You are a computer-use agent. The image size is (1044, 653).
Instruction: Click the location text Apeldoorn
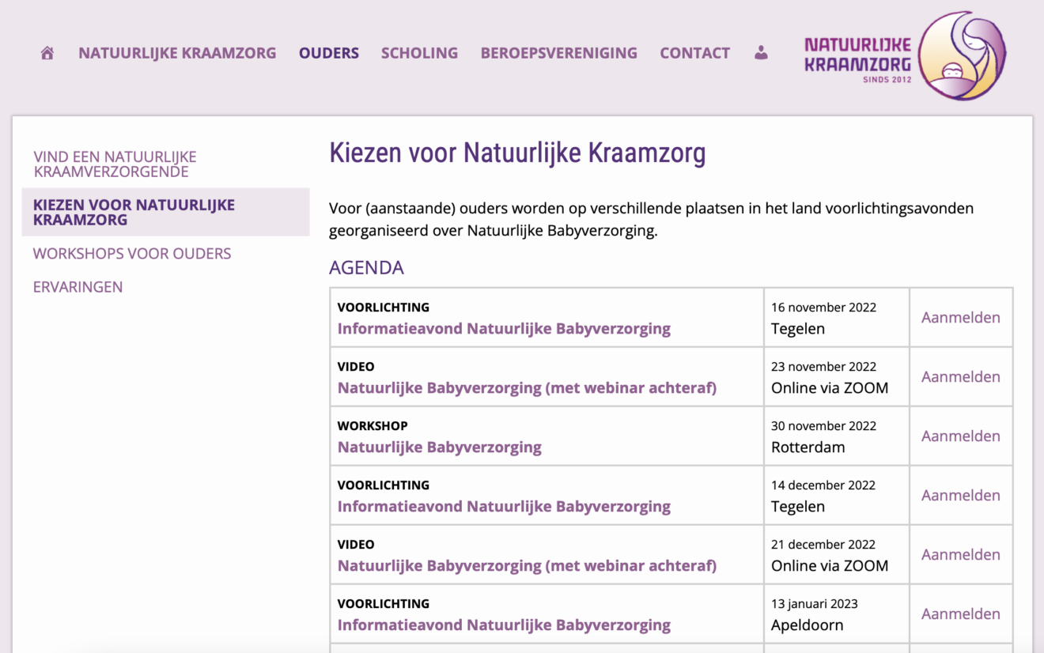click(x=808, y=625)
